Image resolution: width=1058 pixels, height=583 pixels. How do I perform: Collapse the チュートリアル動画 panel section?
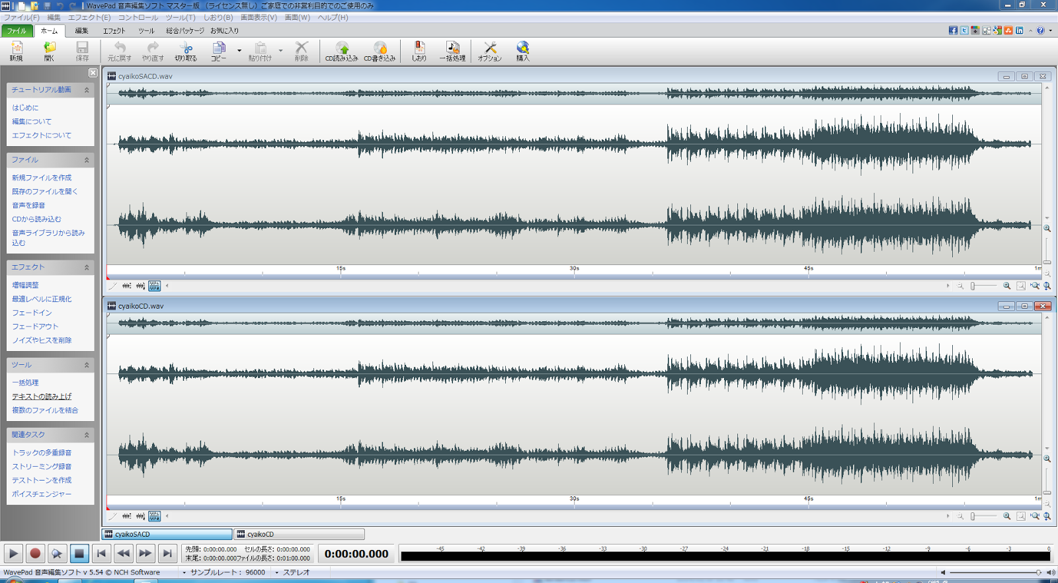87,90
